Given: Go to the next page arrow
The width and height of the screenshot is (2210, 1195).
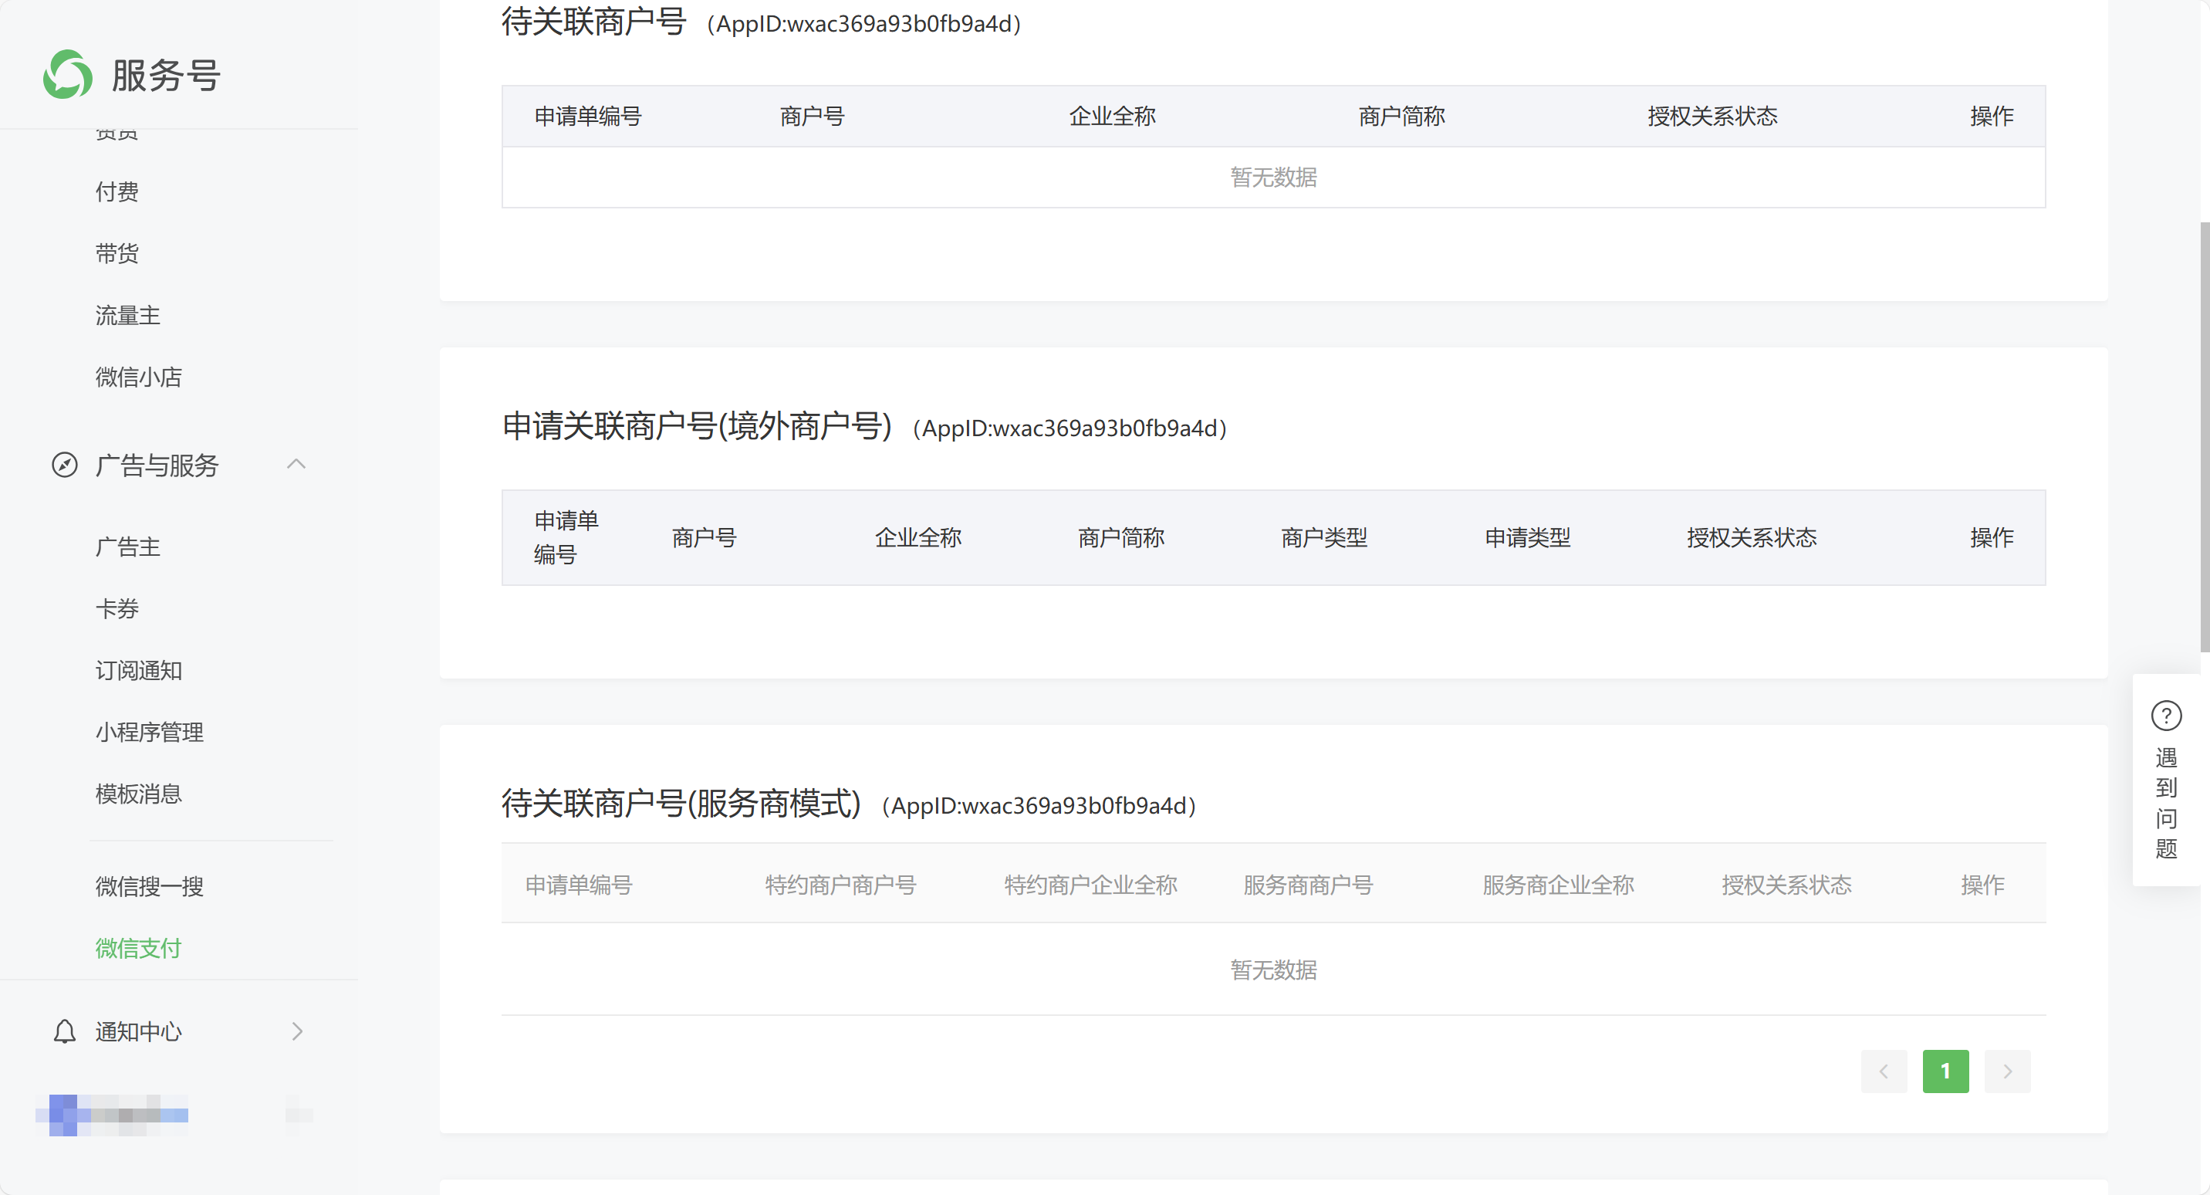Looking at the screenshot, I should click(x=2008, y=1071).
